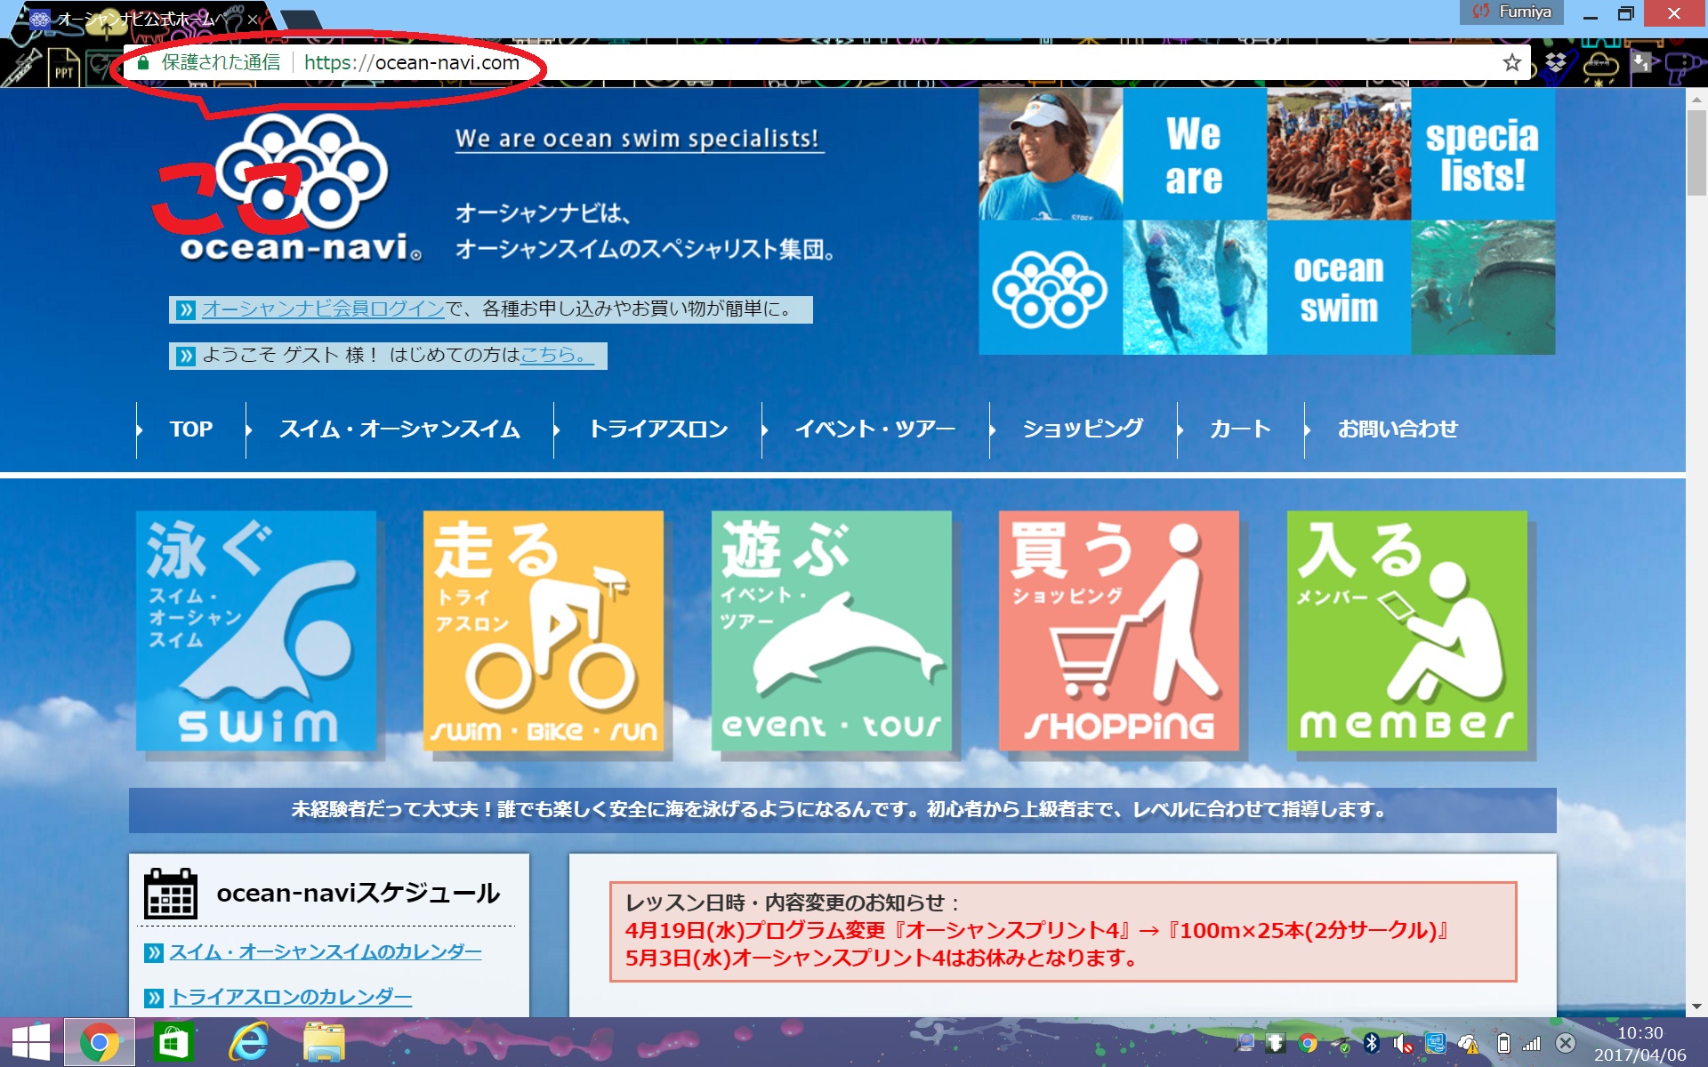Open the swim (泳ぐ) tile
1708x1067 pixels.
click(x=256, y=630)
